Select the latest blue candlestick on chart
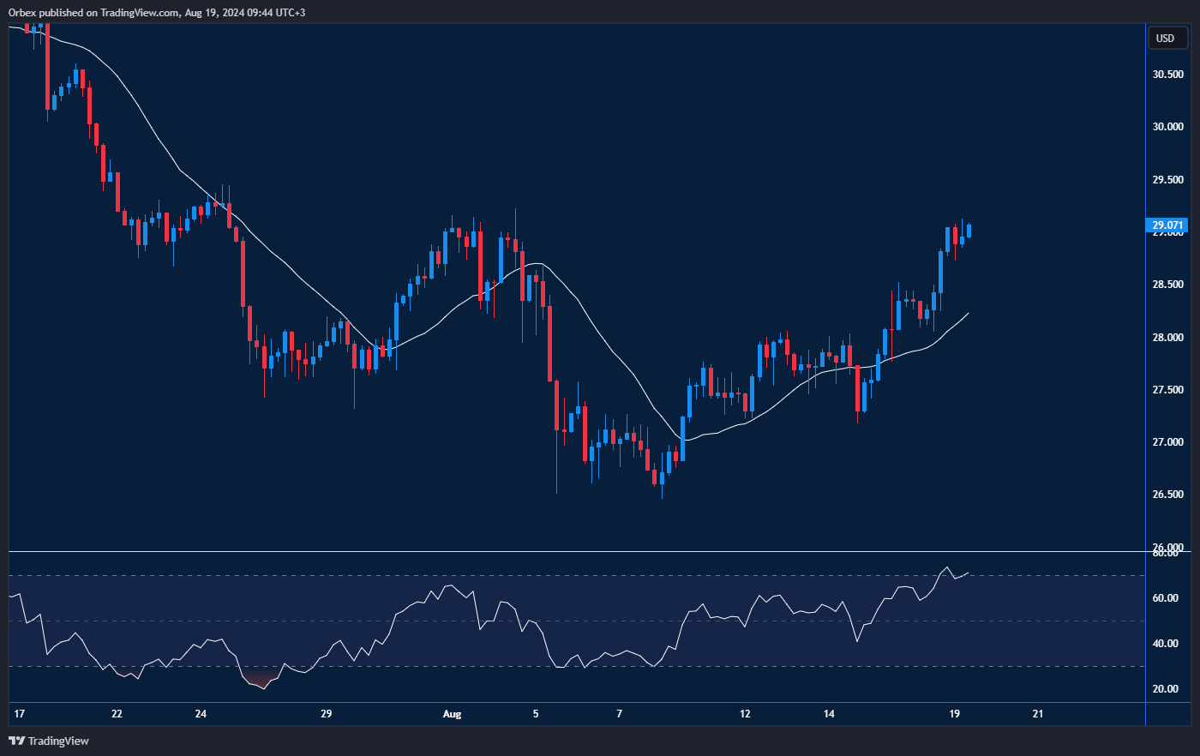 (x=969, y=231)
